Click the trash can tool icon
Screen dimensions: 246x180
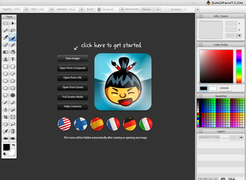[x=13, y=131]
